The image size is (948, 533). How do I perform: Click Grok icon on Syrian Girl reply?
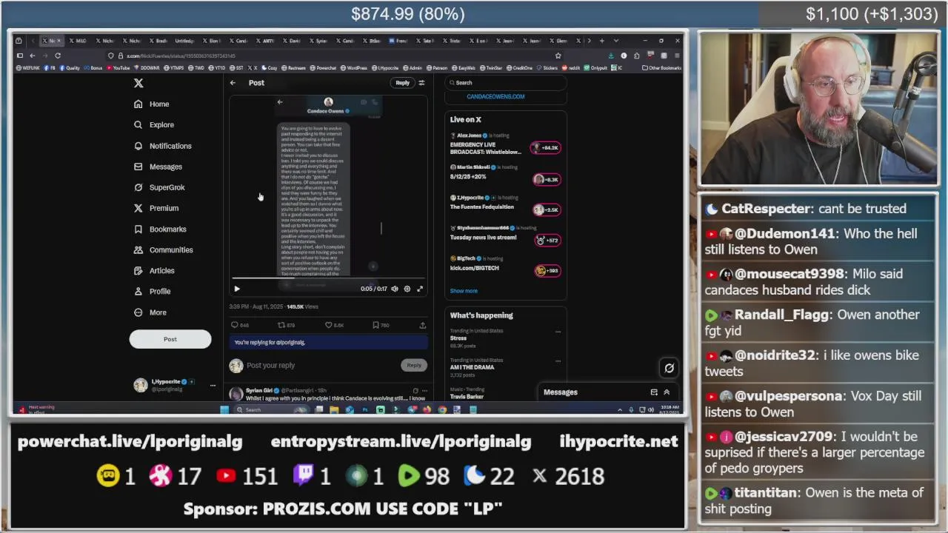tap(415, 390)
